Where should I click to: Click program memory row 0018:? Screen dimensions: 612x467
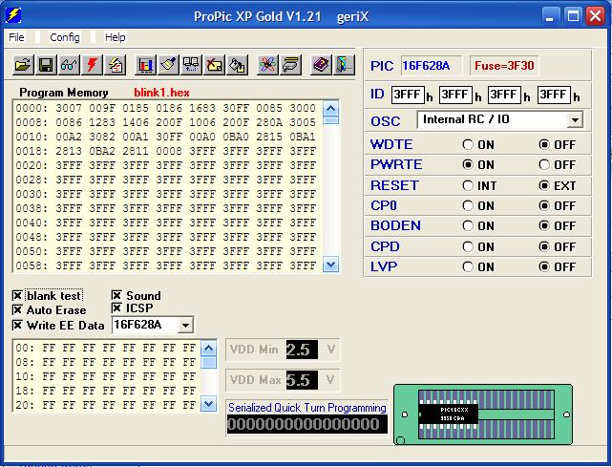point(166,151)
